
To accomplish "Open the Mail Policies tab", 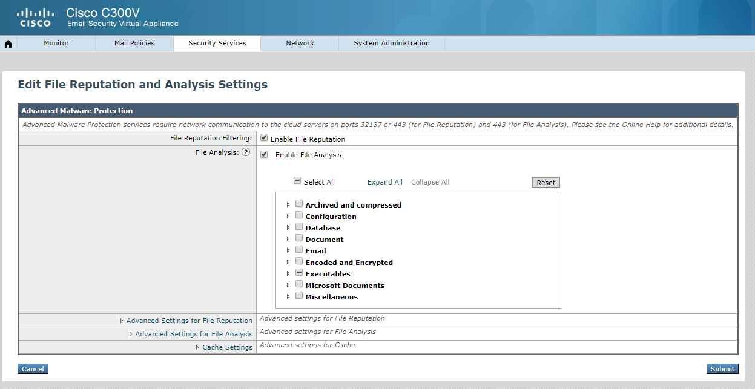I will point(134,43).
